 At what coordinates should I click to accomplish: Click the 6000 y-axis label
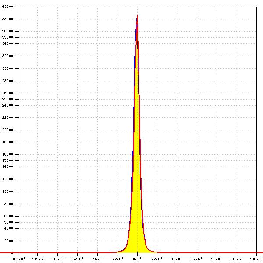(8, 216)
